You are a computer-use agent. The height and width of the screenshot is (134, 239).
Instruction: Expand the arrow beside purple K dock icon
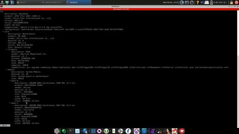(x=140, y=131)
